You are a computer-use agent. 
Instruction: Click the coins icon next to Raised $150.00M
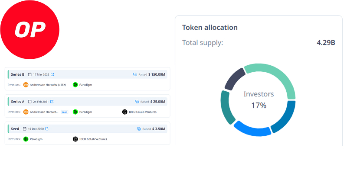135,74
